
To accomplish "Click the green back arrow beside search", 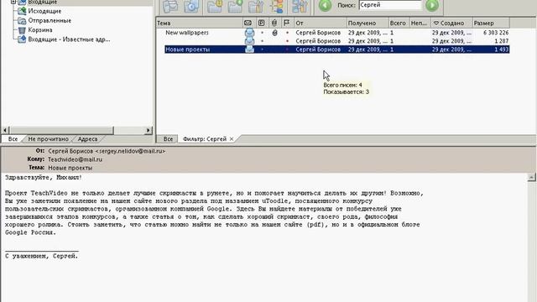I will point(325,5).
